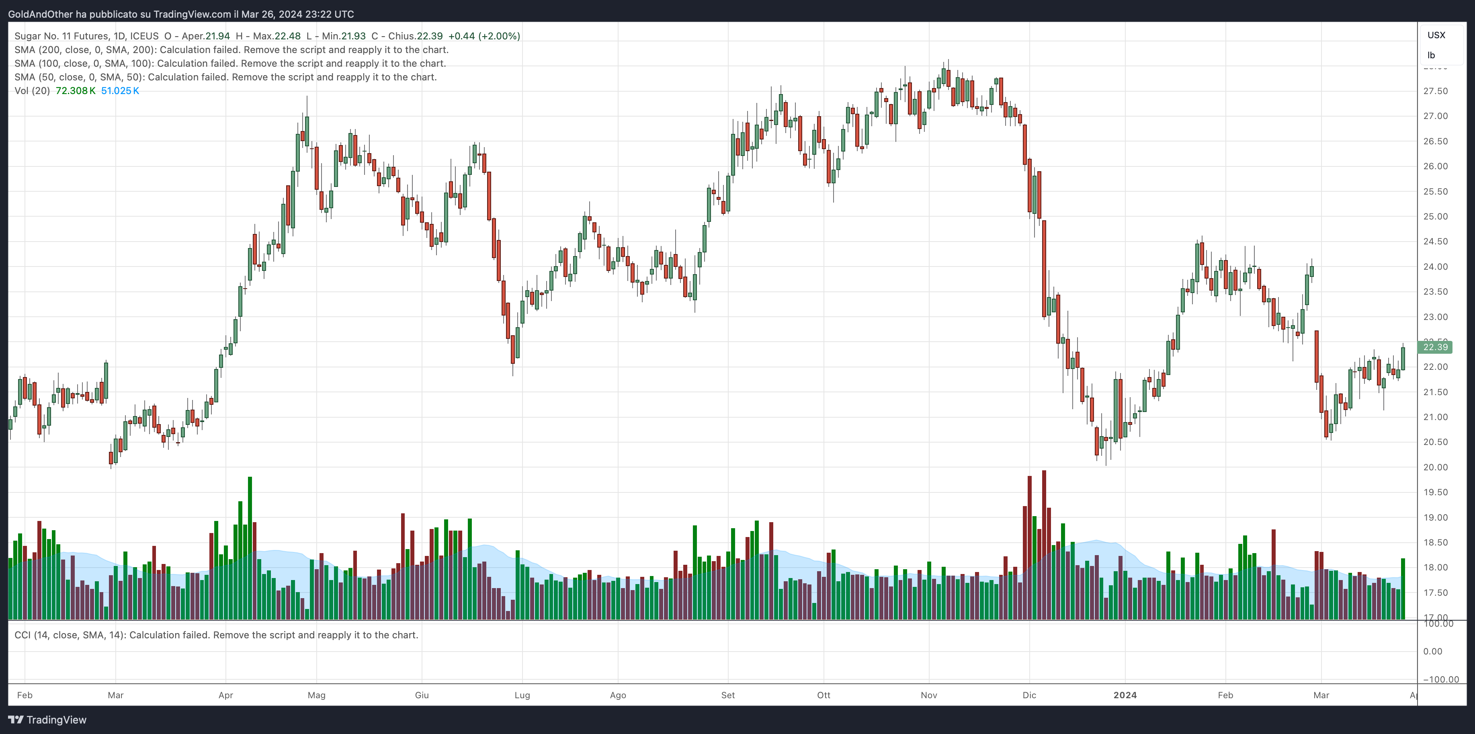Viewport: 1475px width, 734px height.
Task: Select the SMA 50 indicator legend line
Action: (x=225, y=77)
